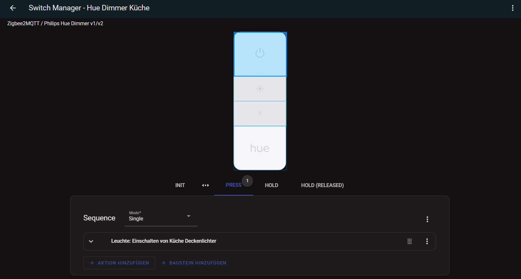This screenshot has width=521, height=279.
Task: Switch to the PRESS tab
Action: [234, 185]
